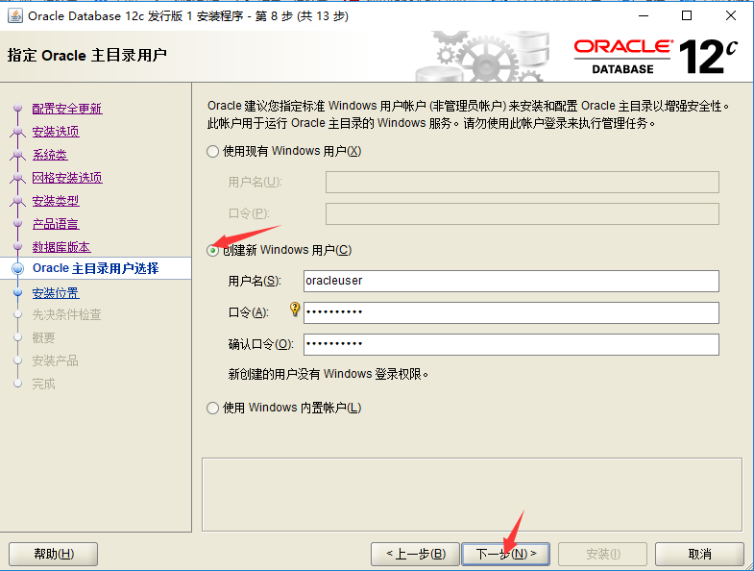Click the empty message area box
This screenshot has height=571, width=754.
click(x=472, y=494)
